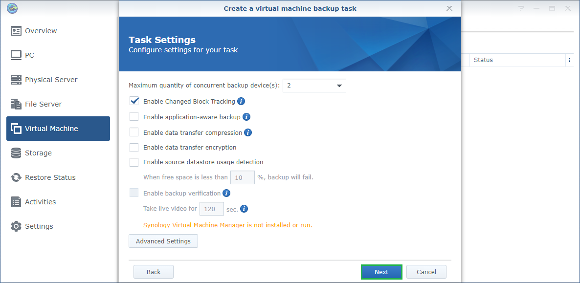Image resolution: width=580 pixels, height=283 pixels.
Task: Tick Enable source datastore usage detection
Action: 134,162
